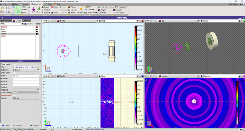Open the Errors tab in left panel
245x131 pixels.
point(26,21)
